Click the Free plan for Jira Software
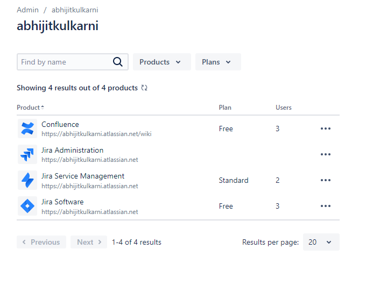 click(x=226, y=206)
